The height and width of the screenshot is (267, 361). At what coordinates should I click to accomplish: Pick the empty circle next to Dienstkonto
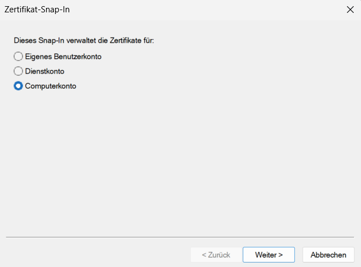pos(18,71)
